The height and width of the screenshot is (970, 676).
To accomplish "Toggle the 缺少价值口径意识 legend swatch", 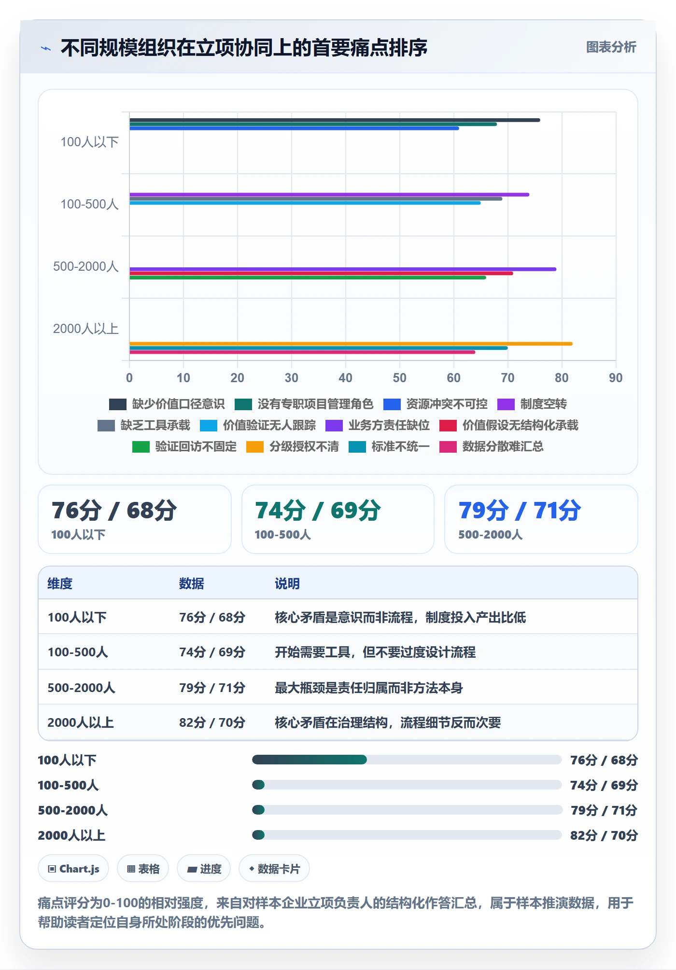I will [118, 404].
